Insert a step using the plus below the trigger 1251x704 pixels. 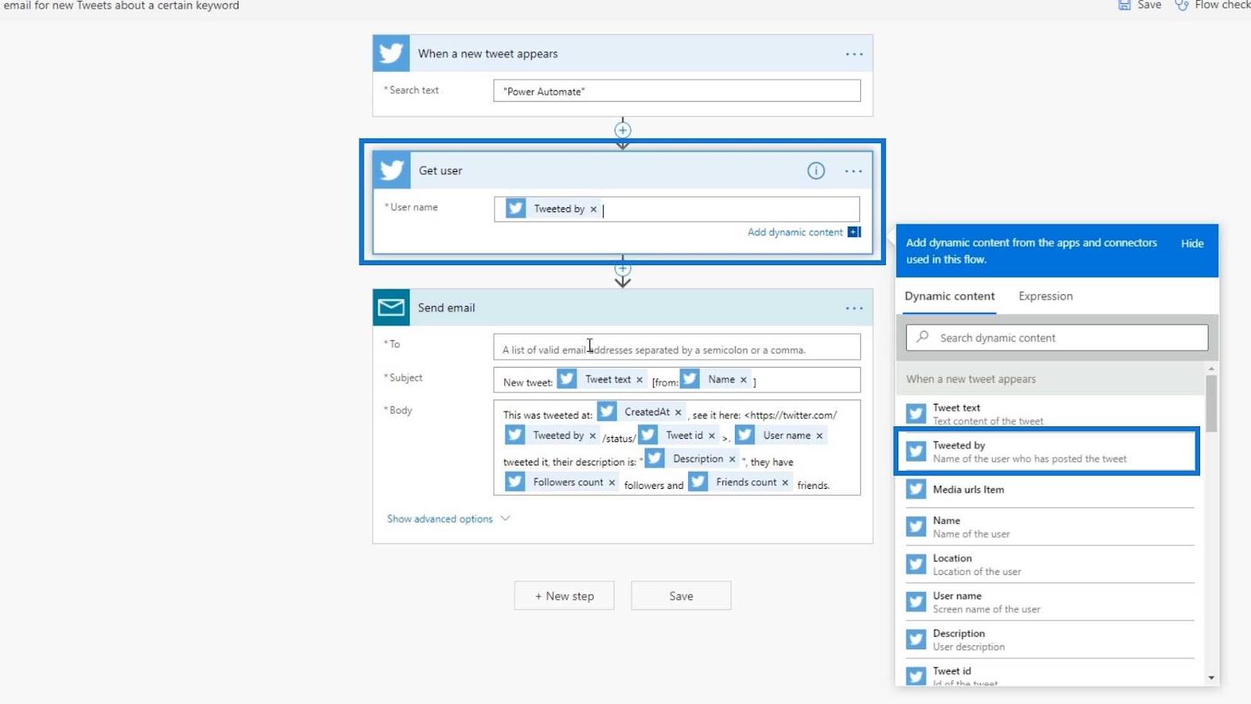[622, 130]
